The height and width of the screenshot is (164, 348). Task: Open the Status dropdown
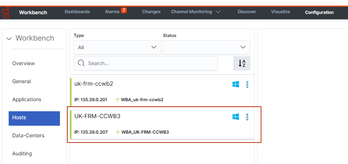tap(206, 47)
